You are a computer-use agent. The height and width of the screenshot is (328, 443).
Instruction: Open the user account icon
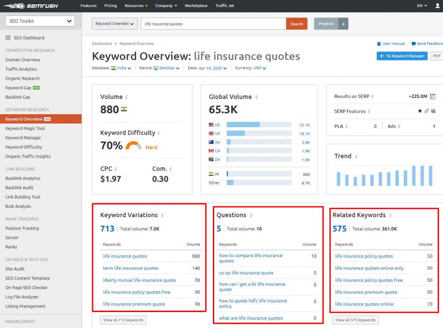click(437, 6)
